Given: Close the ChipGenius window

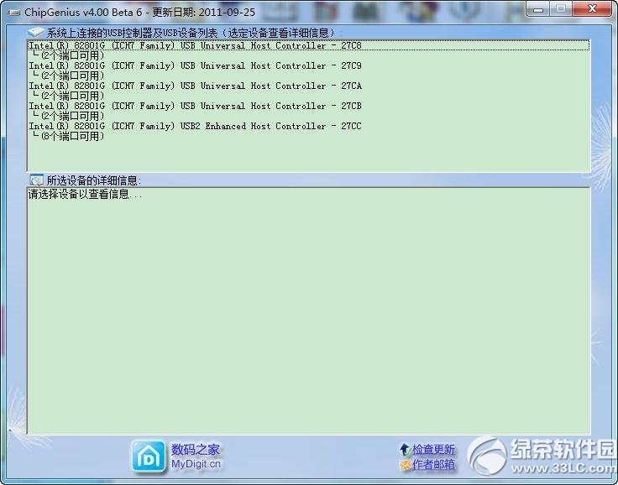Looking at the screenshot, I should [592, 8].
